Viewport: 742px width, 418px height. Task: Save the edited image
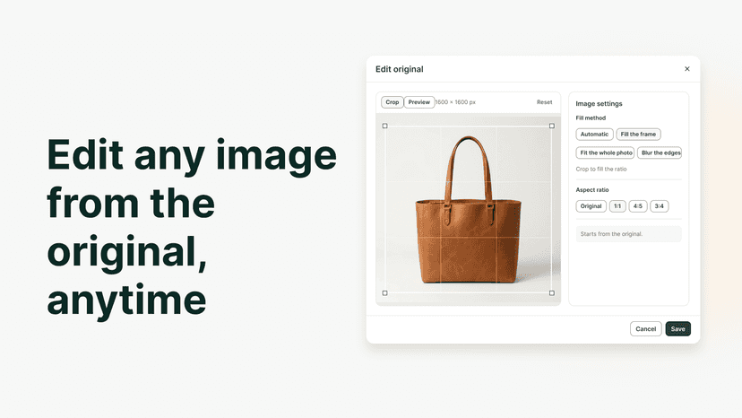pyautogui.click(x=677, y=328)
